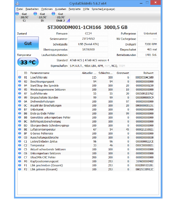
Task: Click status orb for Drehwiederholungen row
Action: [x=19, y=101]
